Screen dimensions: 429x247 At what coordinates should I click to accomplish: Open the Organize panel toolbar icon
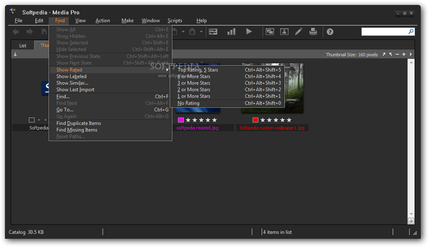[x=213, y=32]
